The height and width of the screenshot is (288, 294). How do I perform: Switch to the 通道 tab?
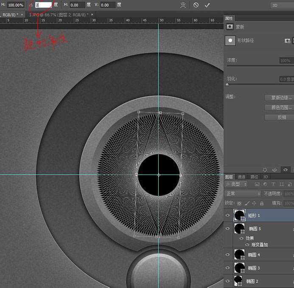coord(241,177)
